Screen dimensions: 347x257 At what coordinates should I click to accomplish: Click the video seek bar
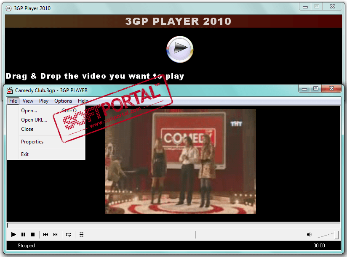tap(173, 225)
